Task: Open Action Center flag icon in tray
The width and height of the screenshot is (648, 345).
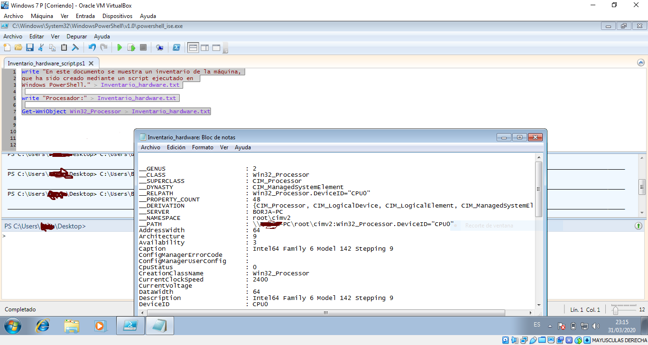Action: 562,326
